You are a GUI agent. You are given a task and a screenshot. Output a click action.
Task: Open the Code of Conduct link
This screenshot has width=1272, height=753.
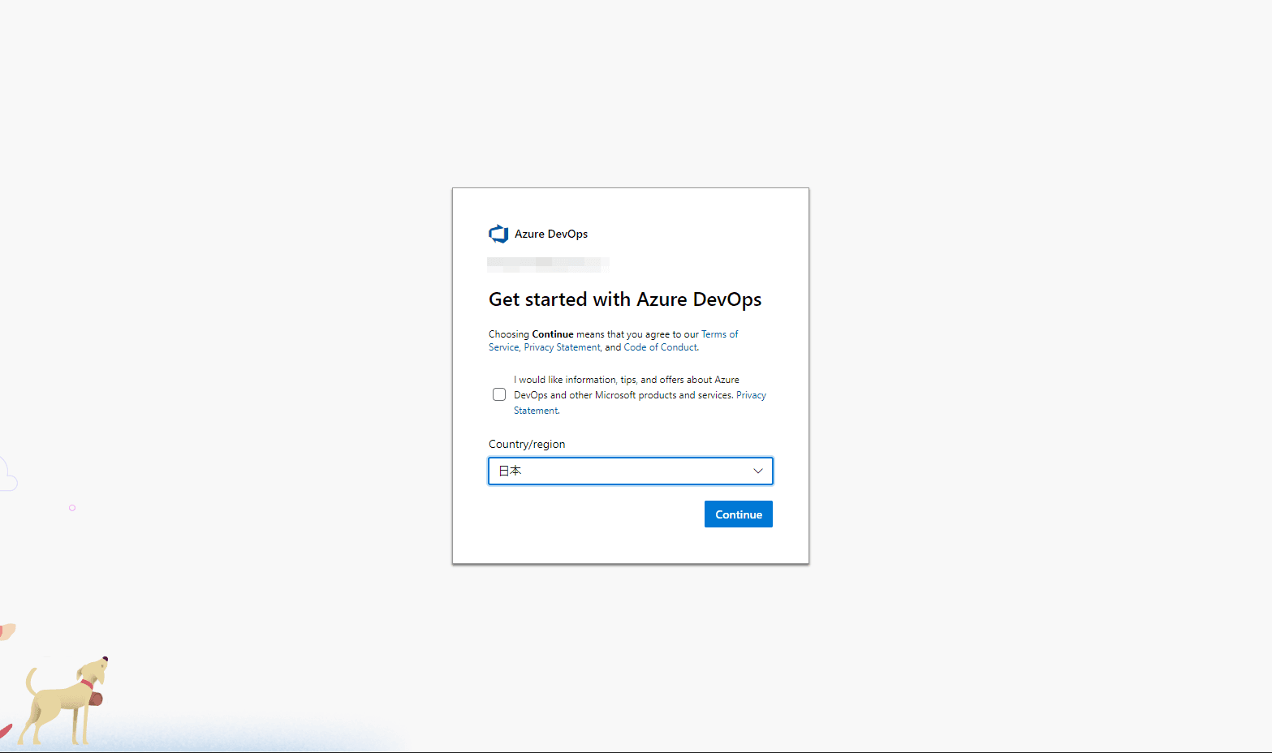click(660, 347)
